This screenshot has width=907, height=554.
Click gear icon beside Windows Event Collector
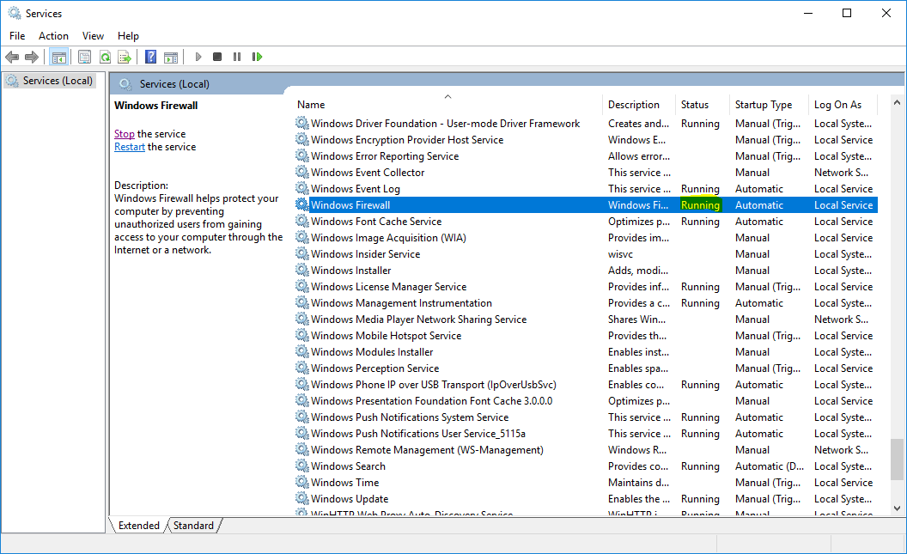point(302,173)
